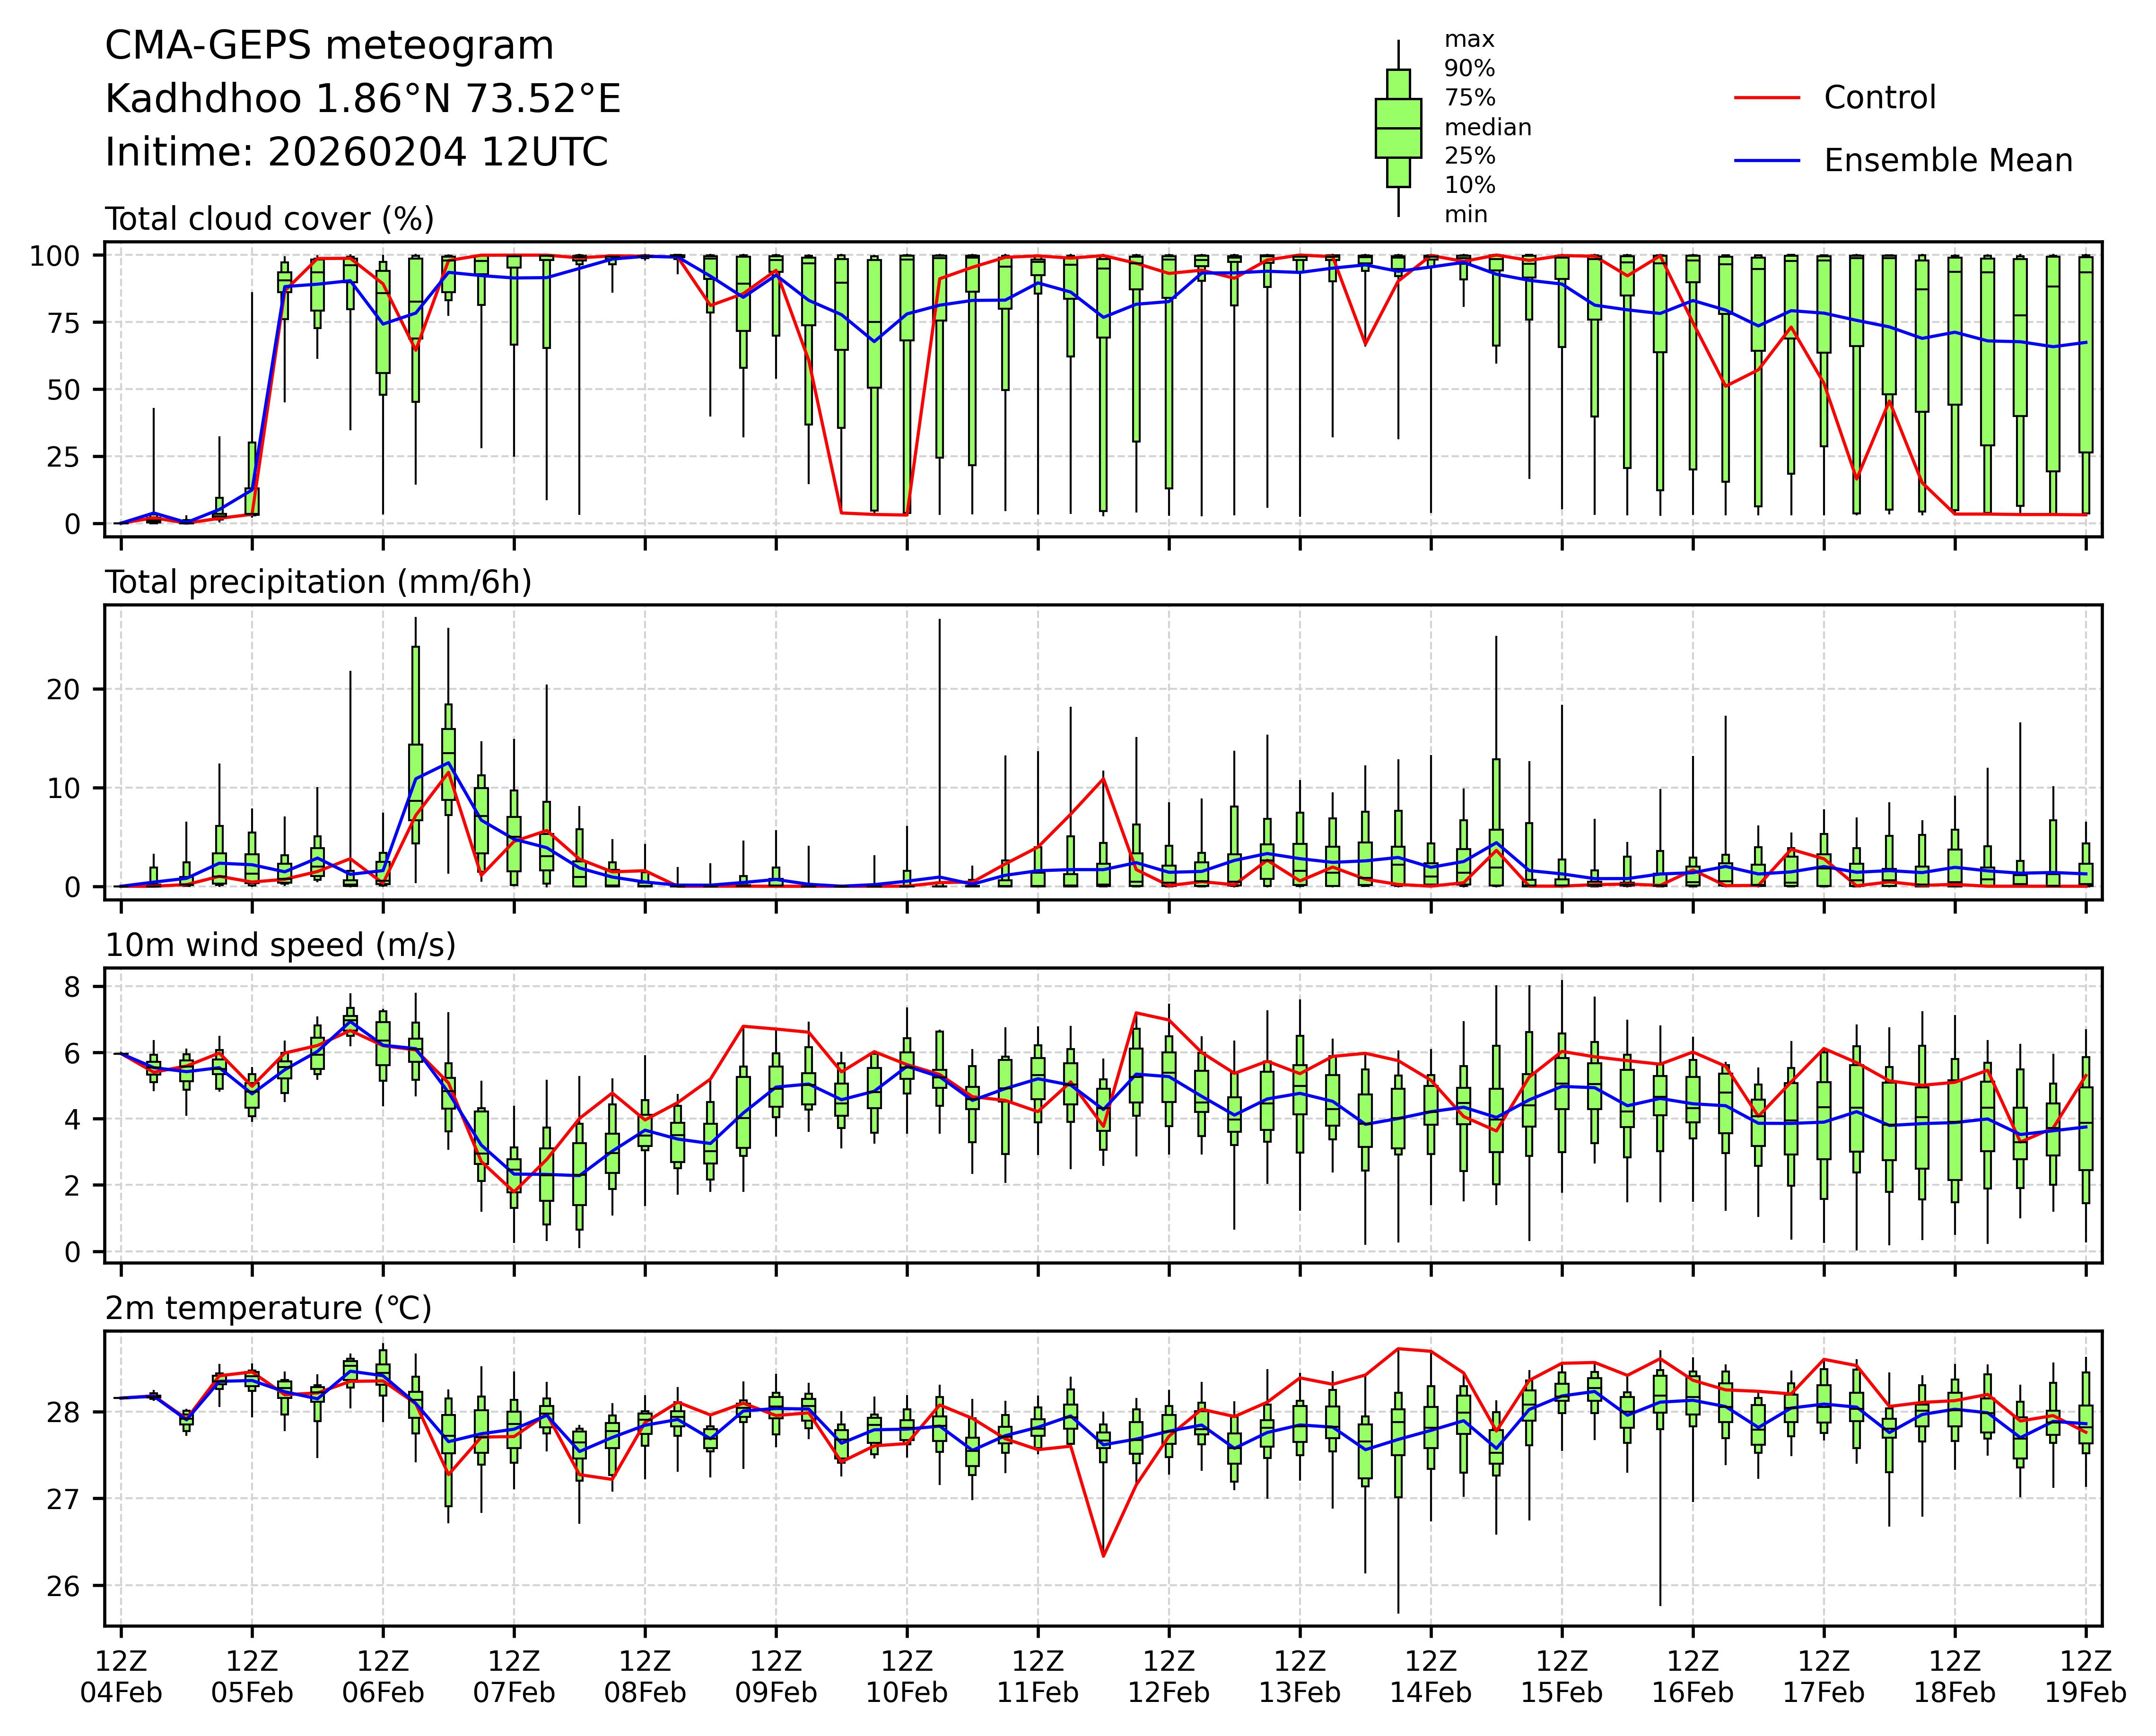The image size is (2156, 1736).
Task: Click the Kadhdhoo location coordinates text
Action: 363,99
